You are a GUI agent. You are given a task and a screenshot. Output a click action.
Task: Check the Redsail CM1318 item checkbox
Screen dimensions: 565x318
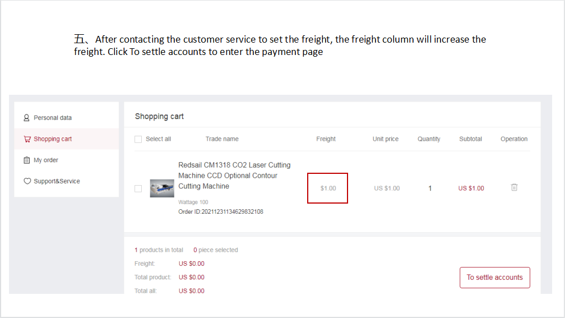[x=138, y=188]
